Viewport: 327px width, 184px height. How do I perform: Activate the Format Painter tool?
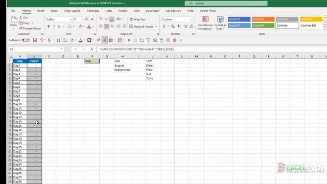(30, 29)
